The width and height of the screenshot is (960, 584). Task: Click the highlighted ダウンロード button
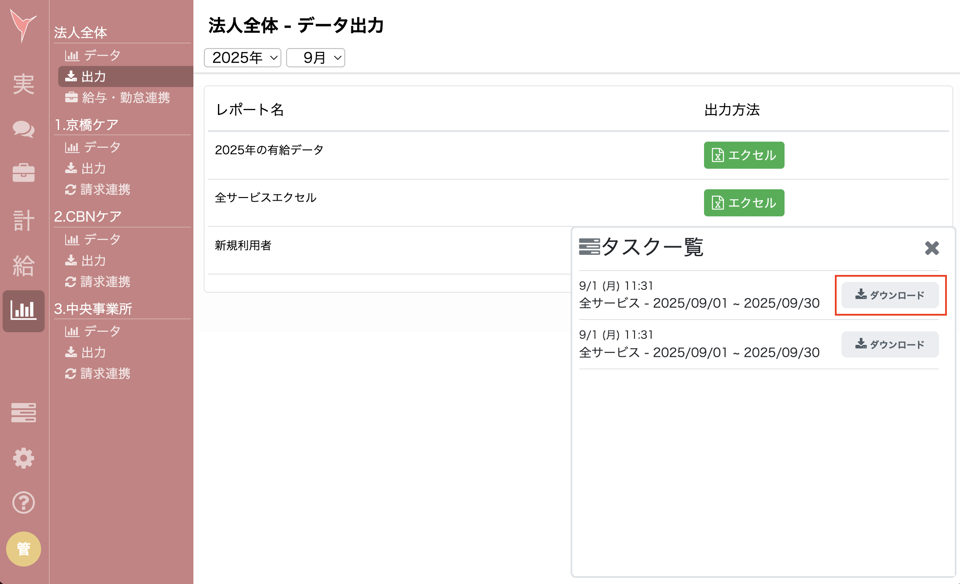pyautogui.click(x=890, y=295)
